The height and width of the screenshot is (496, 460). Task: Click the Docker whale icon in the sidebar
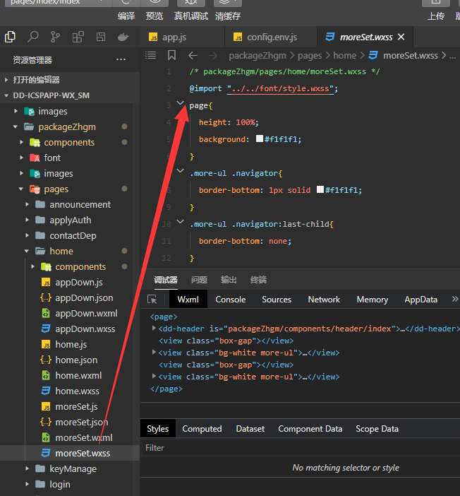click(x=123, y=37)
